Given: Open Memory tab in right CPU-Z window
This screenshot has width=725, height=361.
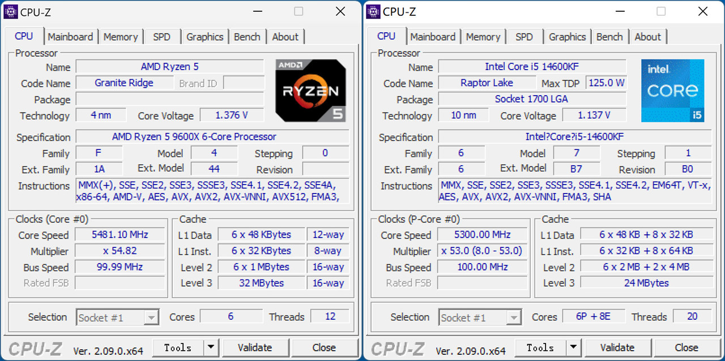Looking at the screenshot, I should point(483,37).
